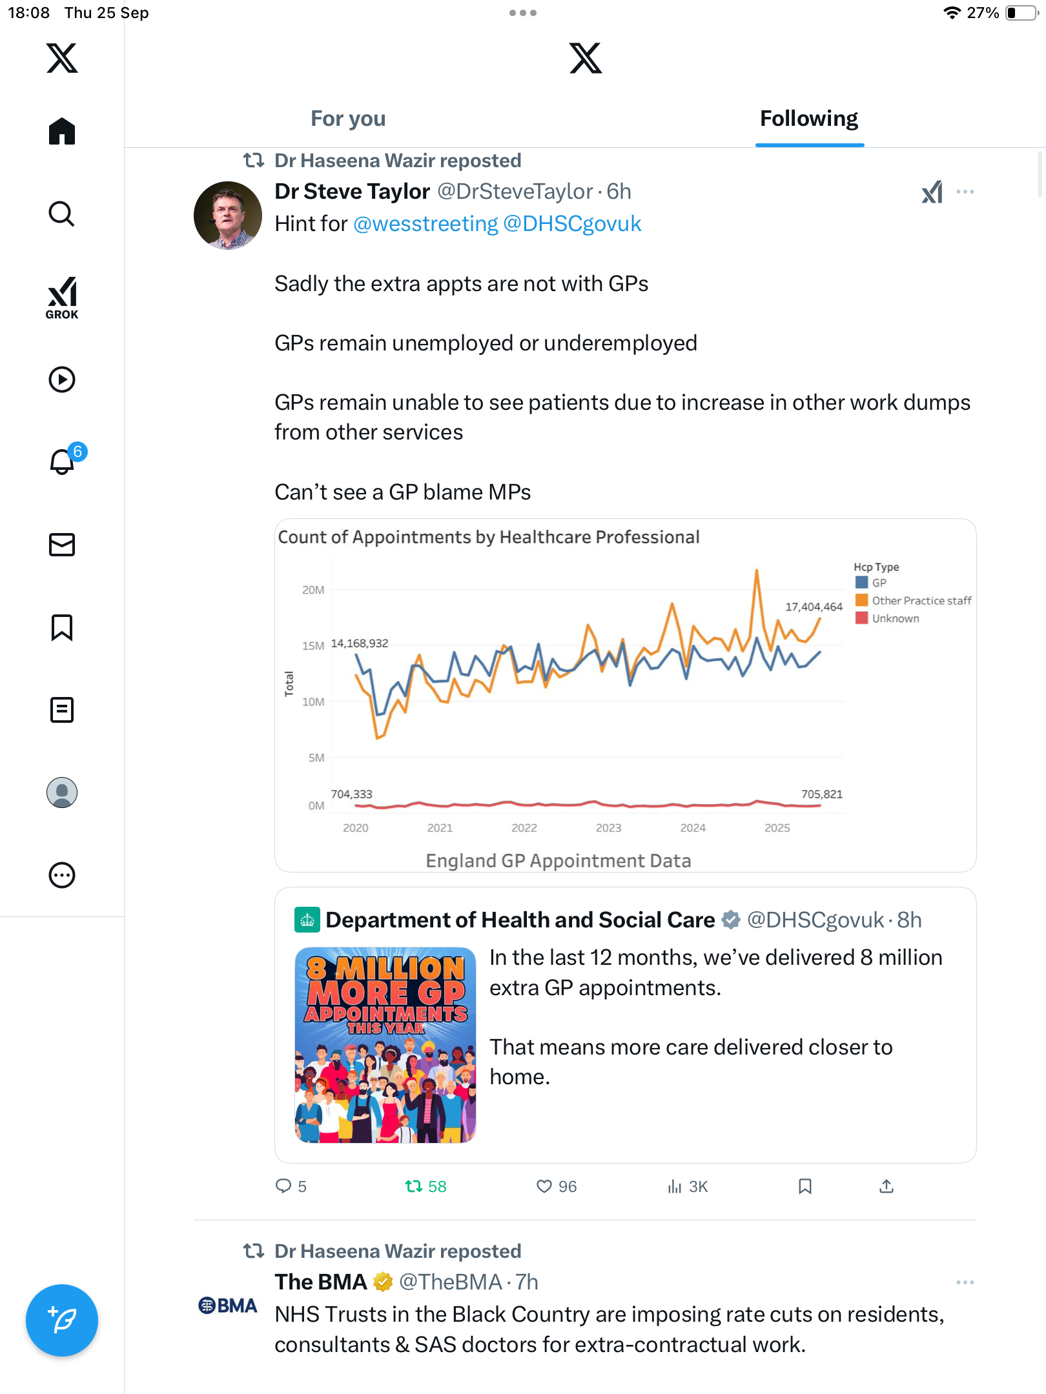Image resolution: width=1046 pixels, height=1394 pixels.
Task: Open more options on The BMA post
Action: pyautogui.click(x=965, y=1282)
